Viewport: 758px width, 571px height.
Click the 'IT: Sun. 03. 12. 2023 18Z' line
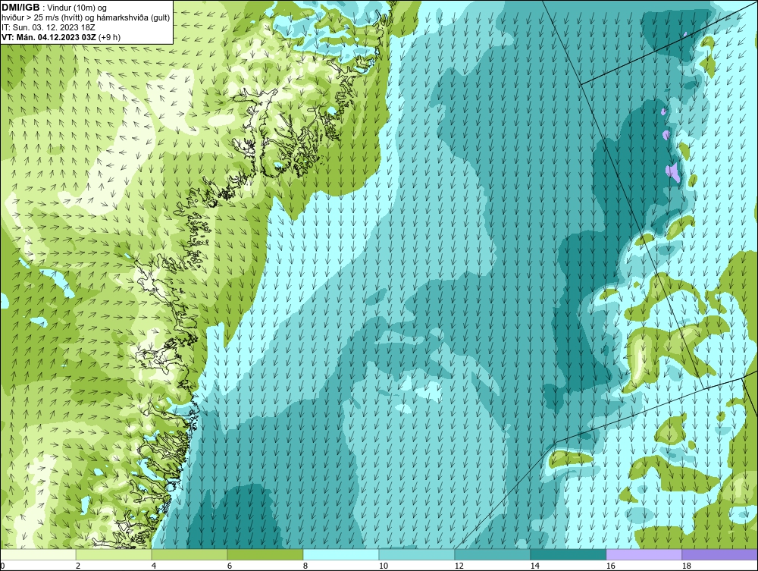[x=49, y=27]
